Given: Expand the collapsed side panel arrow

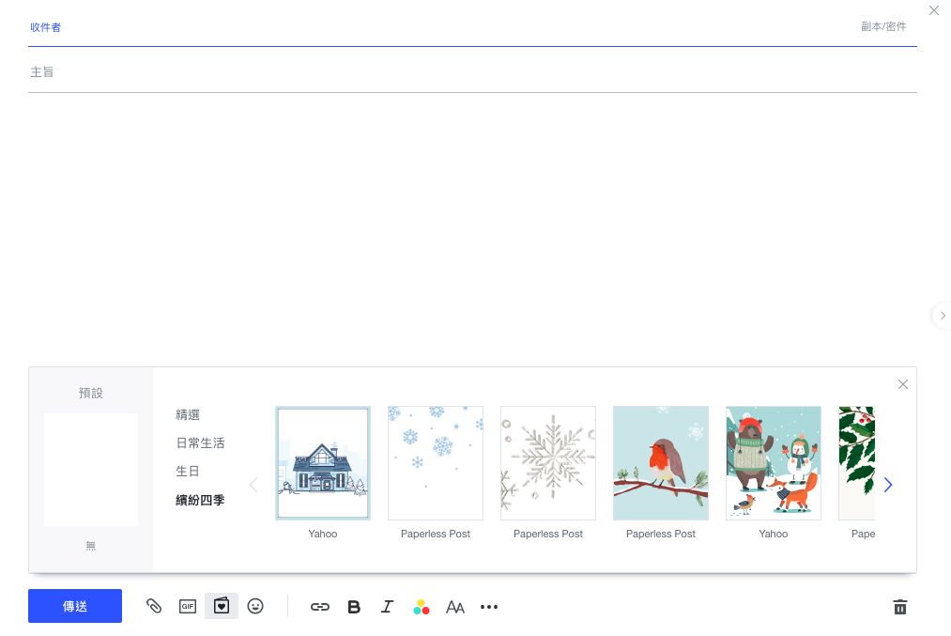Looking at the screenshot, I should click(941, 316).
